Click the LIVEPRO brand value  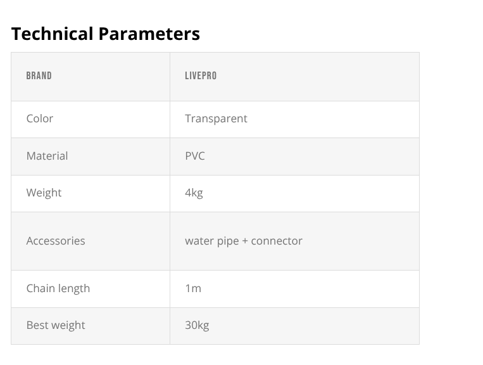pos(201,76)
